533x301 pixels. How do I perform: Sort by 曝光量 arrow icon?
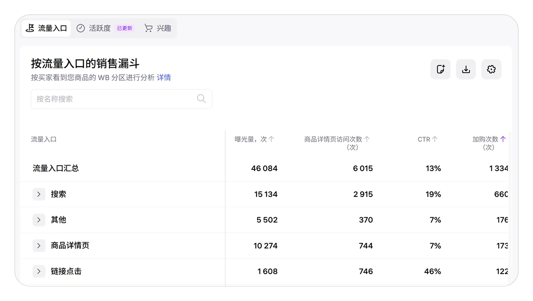coord(271,139)
